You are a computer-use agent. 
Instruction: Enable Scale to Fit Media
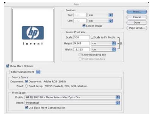point(92,37)
